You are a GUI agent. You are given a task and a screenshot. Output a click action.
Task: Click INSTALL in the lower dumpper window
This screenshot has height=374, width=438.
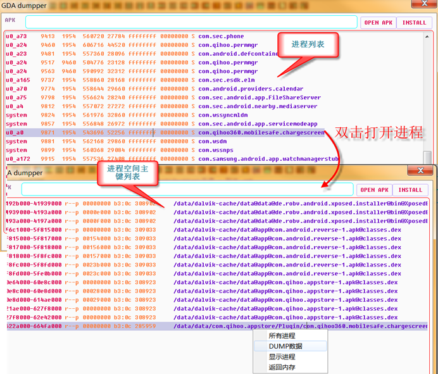tap(410, 190)
